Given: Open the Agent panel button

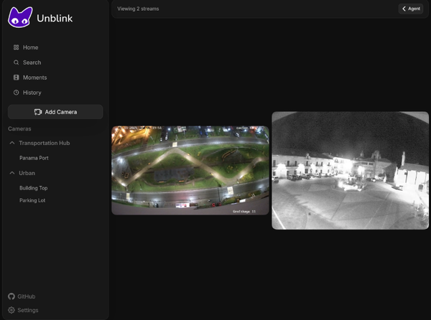Looking at the screenshot, I should pyautogui.click(x=411, y=9).
